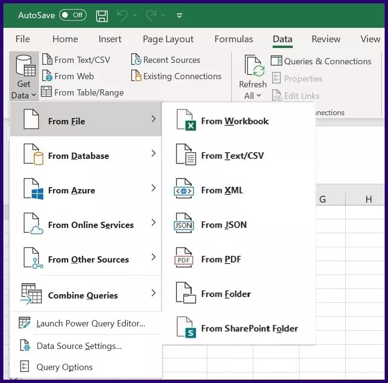The image size is (388, 383).
Task: Click the Save floppy disk icon
Action: [102, 16]
